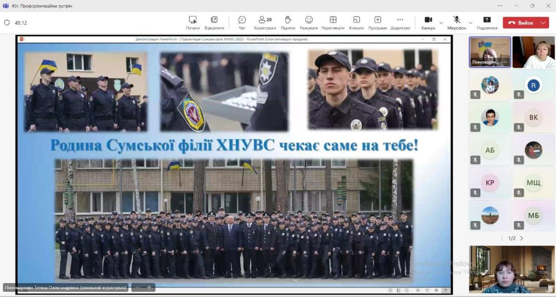556x297 pixels.
Task: Click the meeting title 45т. Профорієнтаційна зустріч
Action: (x=42, y=6)
